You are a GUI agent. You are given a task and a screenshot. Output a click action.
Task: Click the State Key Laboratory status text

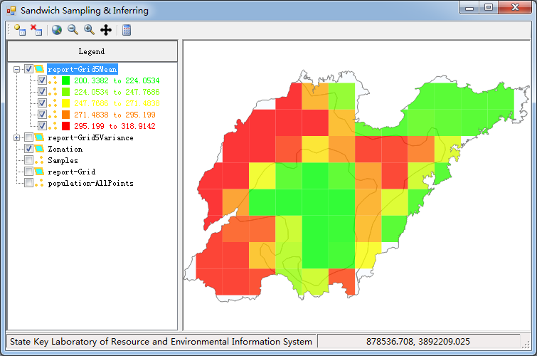click(161, 342)
